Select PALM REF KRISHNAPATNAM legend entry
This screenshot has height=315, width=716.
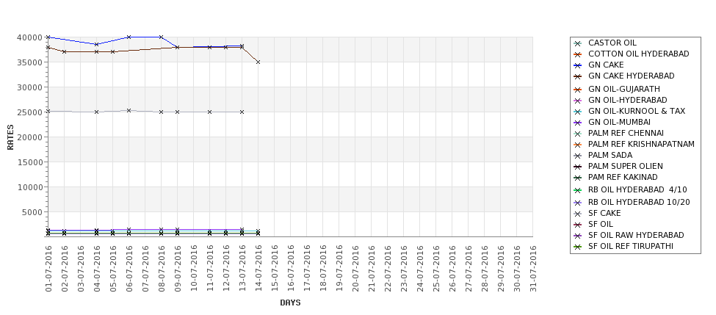[x=634, y=144]
